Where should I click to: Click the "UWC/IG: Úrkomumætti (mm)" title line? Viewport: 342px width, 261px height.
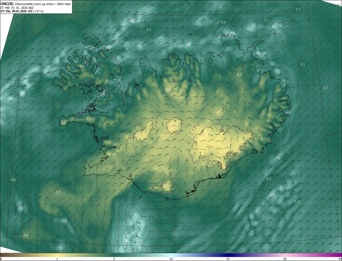36,4
